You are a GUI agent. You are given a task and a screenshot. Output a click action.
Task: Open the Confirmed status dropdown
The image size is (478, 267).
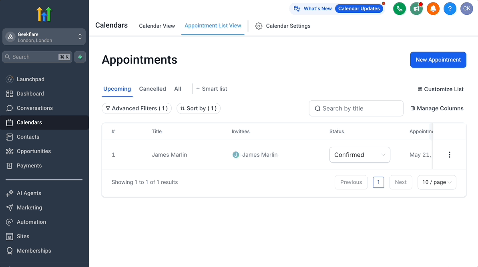[x=360, y=155]
